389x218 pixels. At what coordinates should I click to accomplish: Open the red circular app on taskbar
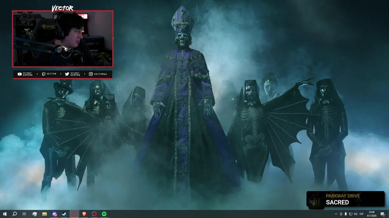tap(74, 214)
